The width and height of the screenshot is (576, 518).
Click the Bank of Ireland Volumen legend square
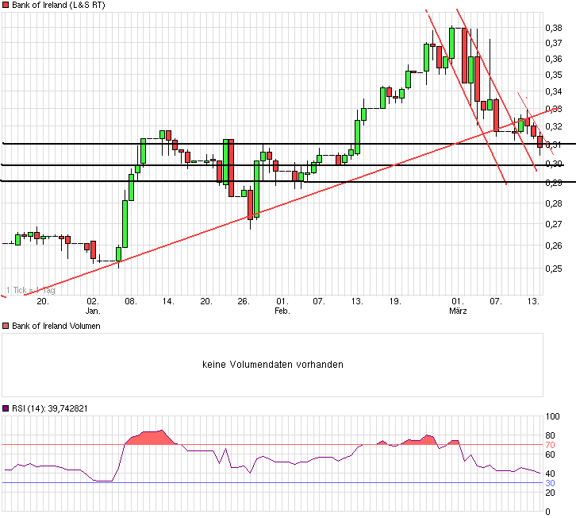(6, 326)
